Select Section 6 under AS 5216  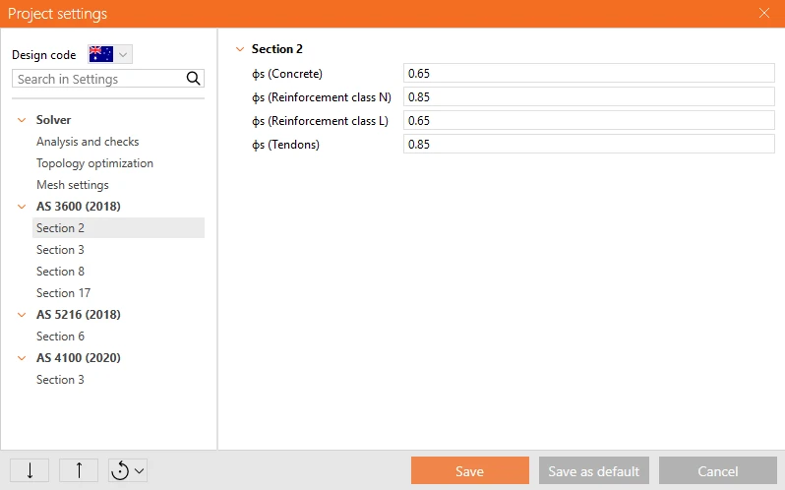(x=60, y=336)
